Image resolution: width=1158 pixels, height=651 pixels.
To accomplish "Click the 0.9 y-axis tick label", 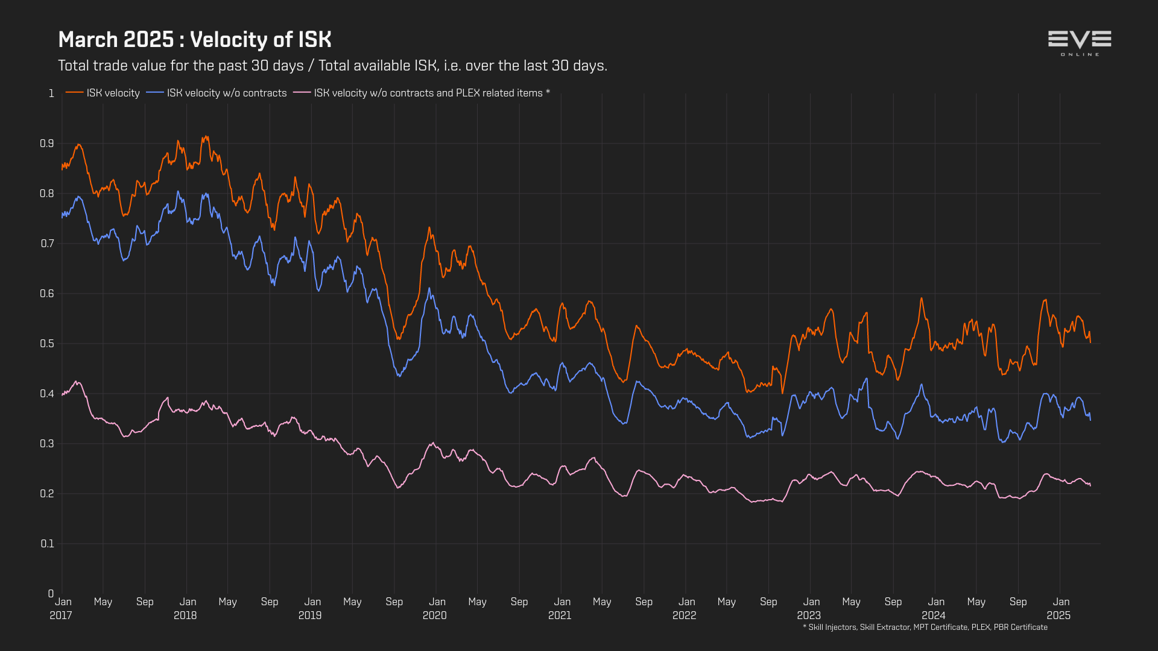I will point(47,143).
